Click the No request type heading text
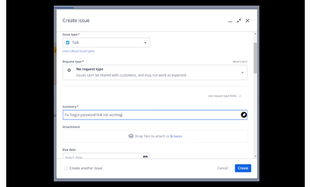The height and width of the screenshot is (187, 311). (x=90, y=69)
